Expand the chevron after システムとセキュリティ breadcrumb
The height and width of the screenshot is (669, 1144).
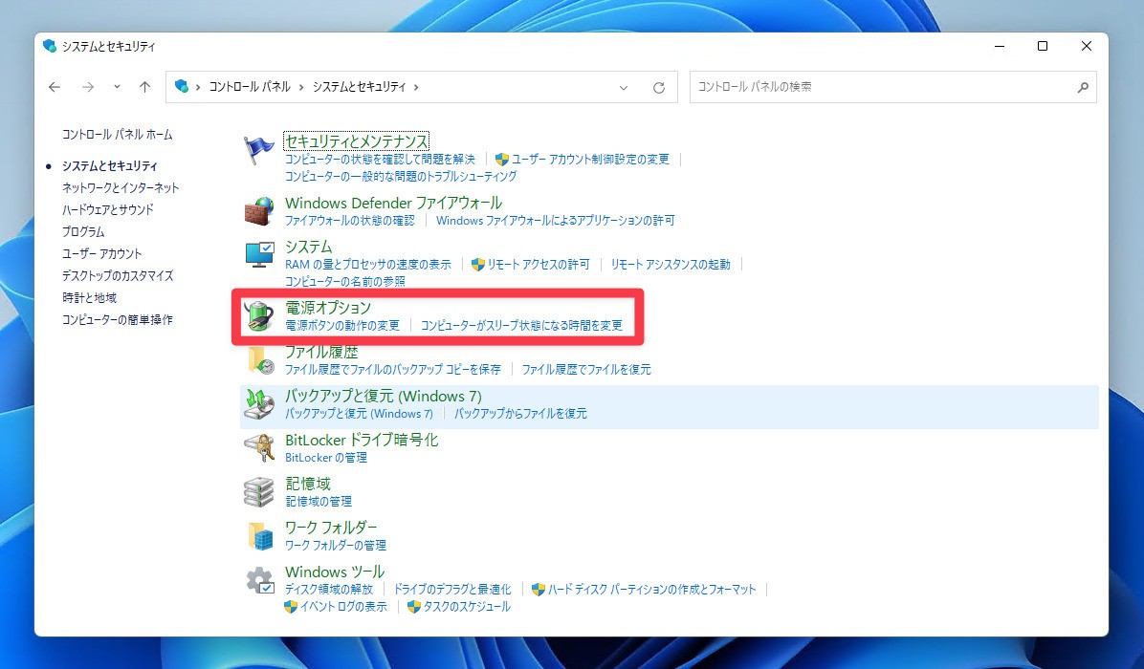pyautogui.click(x=416, y=87)
